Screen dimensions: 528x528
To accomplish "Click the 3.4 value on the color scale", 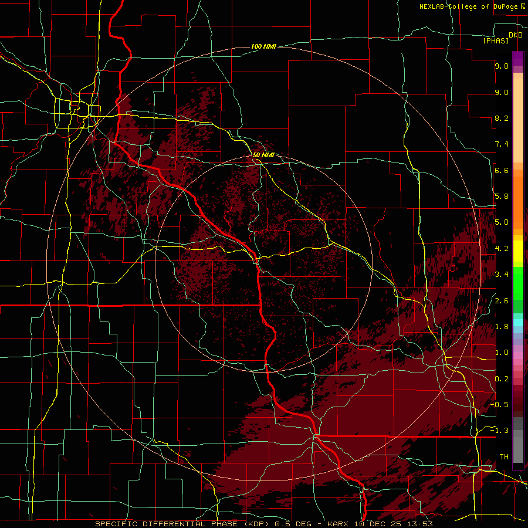I will [x=502, y=275].
